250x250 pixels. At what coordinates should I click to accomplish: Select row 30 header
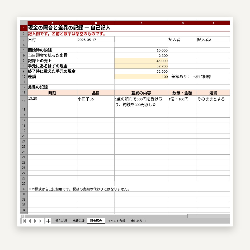pos(24,189)
